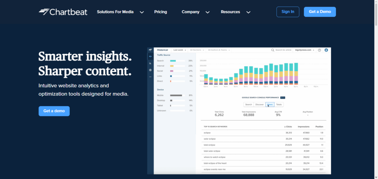Click 'total eclipse of the heart' keyword row
This screenshot has width=378, height=179.
263,163
